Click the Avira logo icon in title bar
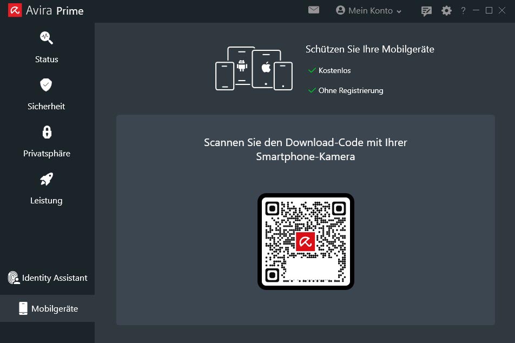Screen dimensions: 515x343 point(15,10)
